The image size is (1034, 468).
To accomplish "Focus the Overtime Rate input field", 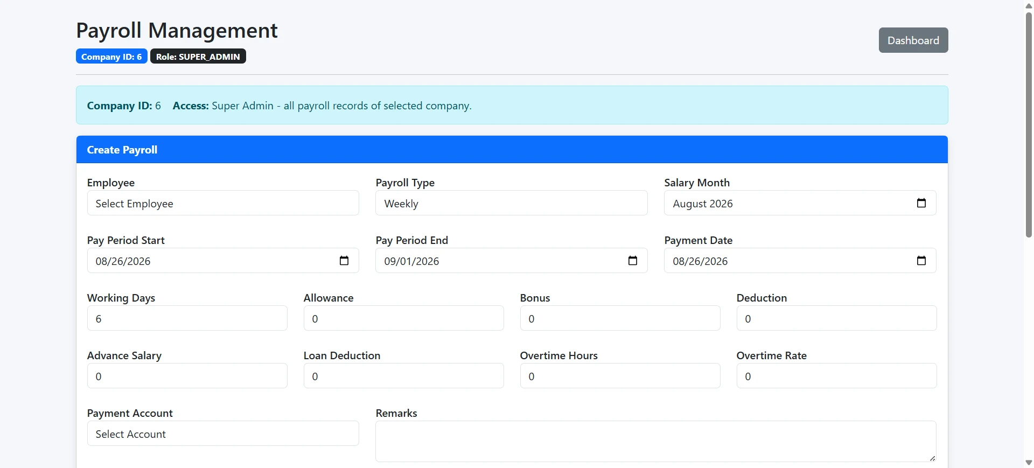I will click(837, 376).
